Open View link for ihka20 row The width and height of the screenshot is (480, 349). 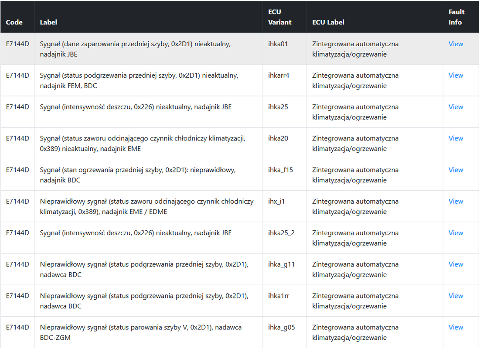(x=456, y=138)
